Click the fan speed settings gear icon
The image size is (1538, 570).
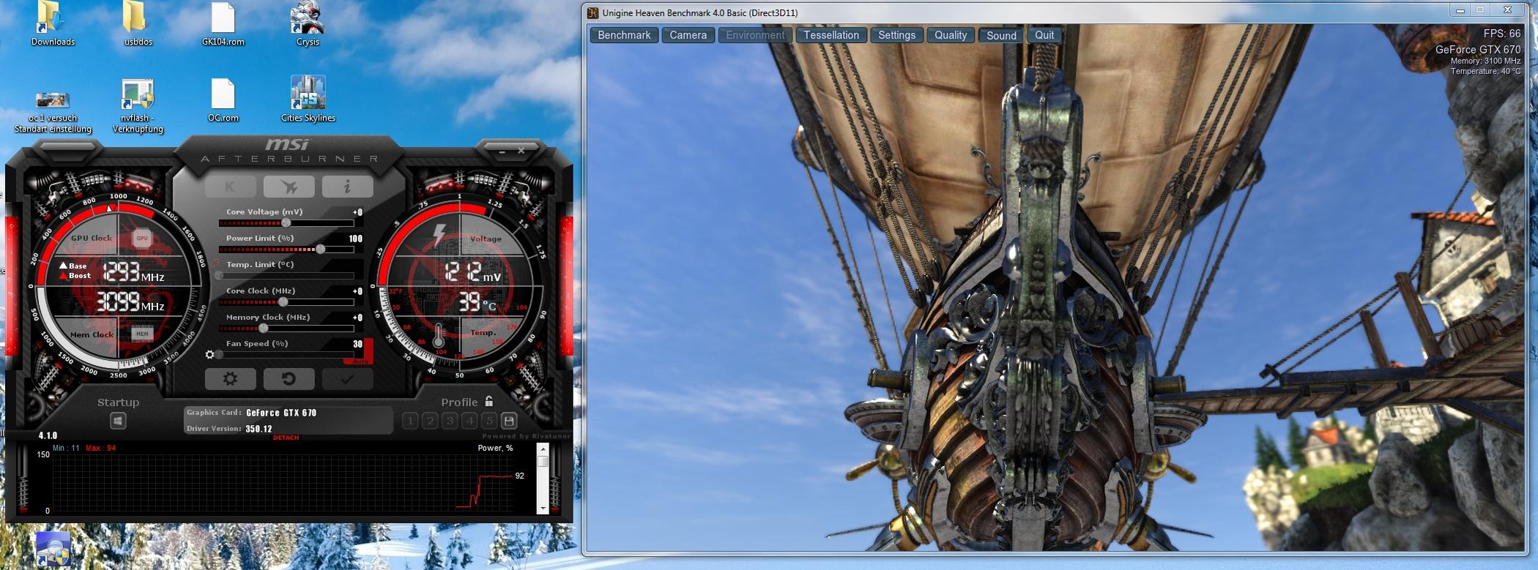210,354
